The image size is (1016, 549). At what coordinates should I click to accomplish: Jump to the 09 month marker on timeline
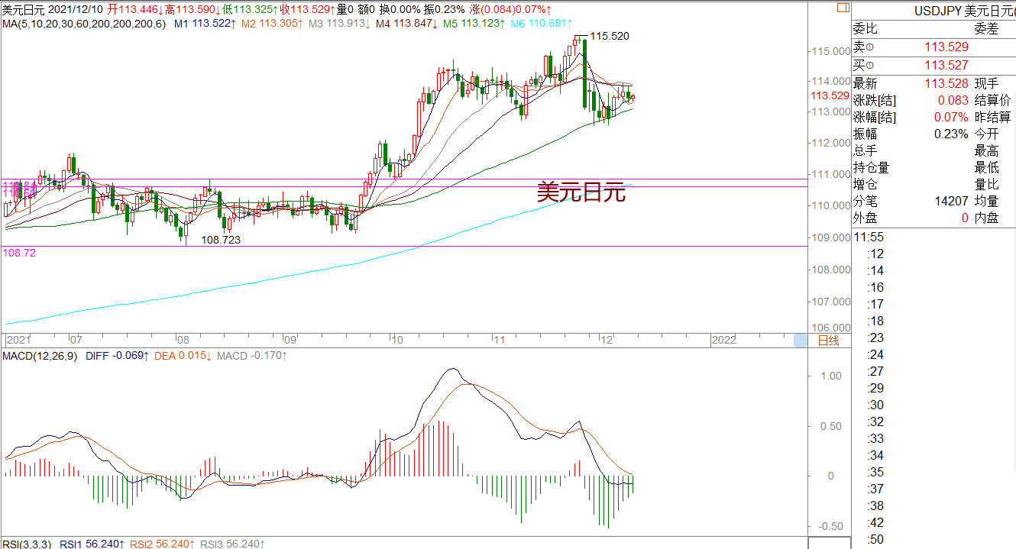(x=290, y=340)
